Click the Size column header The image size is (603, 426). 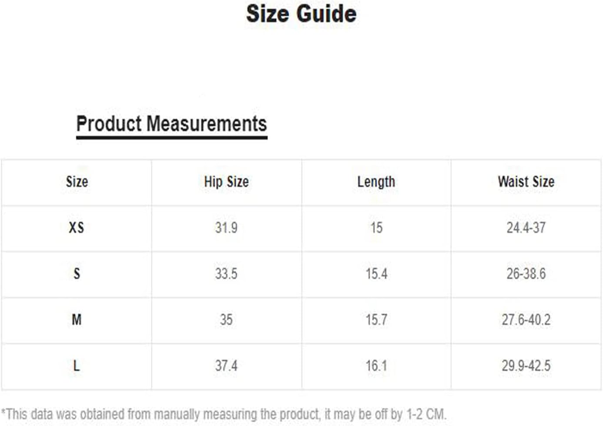(77, 182)
